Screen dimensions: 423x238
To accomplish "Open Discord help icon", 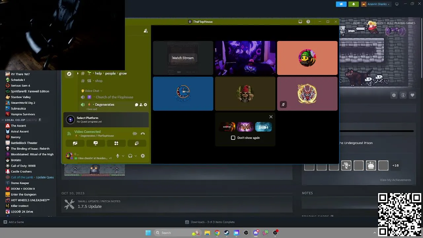I will coord(308,22).
